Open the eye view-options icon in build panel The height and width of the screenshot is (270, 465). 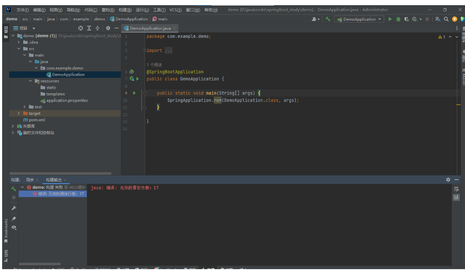[x=14, y=227]
